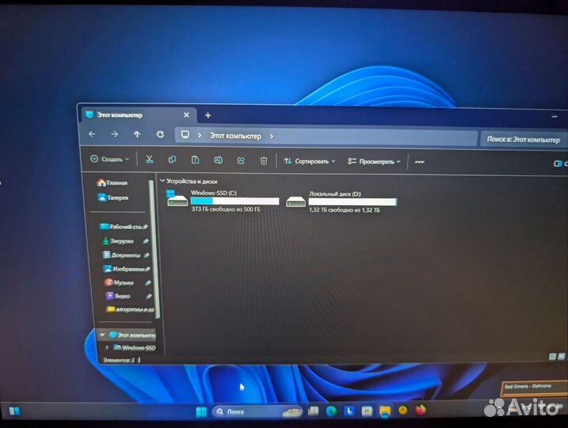Switch to details view in status bar
Screen dimensions: 568x428
coord(552,357)
